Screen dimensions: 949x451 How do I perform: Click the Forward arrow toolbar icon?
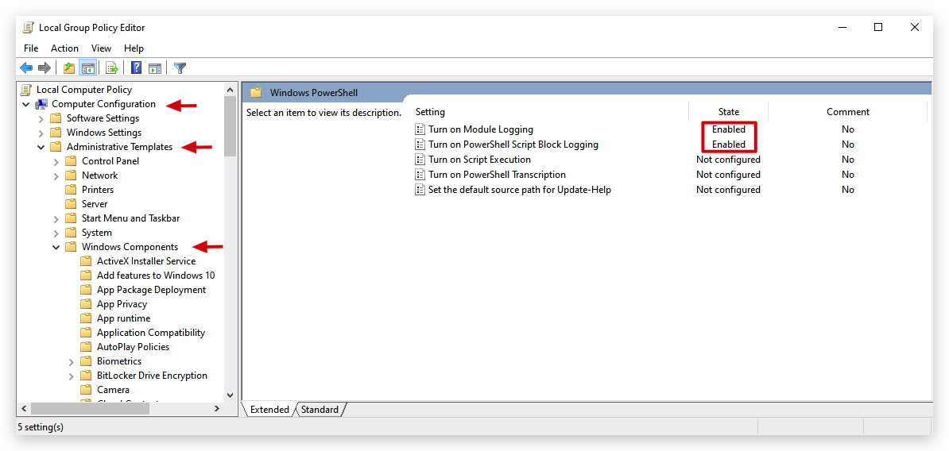click(44, 67)
